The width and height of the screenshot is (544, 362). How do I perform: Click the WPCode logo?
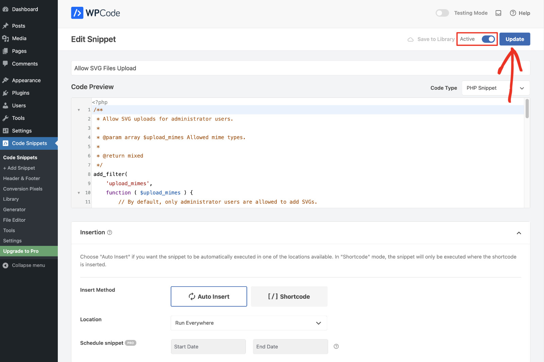click(x=95, y=13)
